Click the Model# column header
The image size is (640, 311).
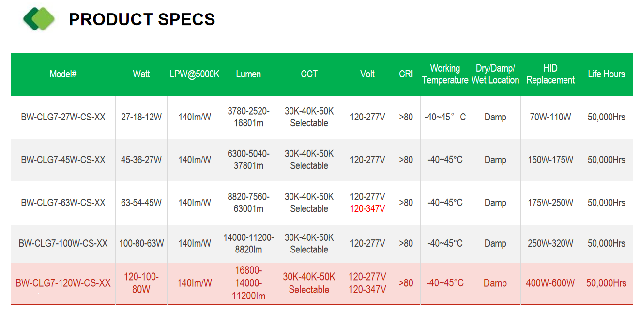[x=63, y=74]
